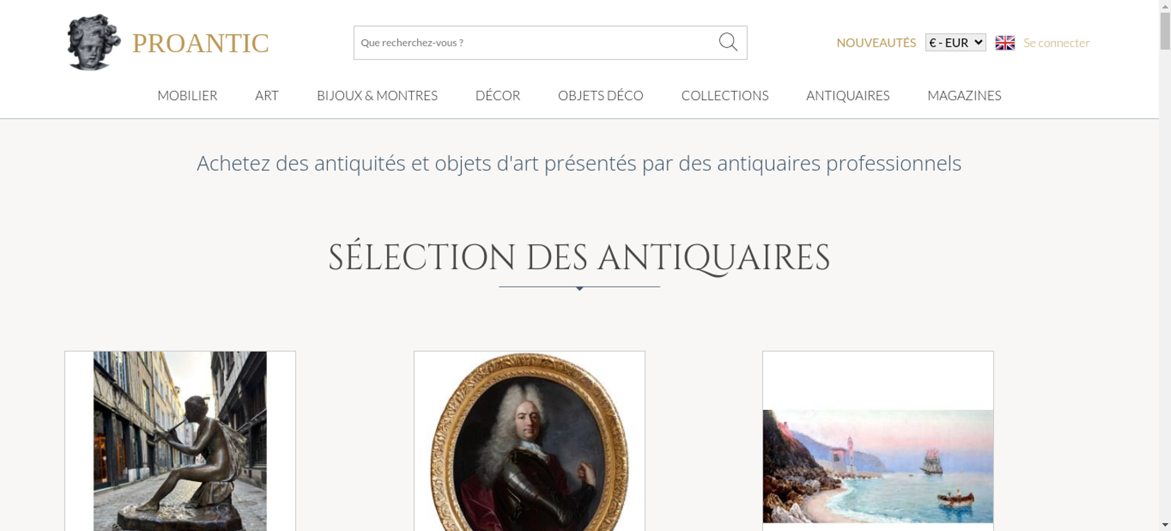This screenshot has height=531, width=1171.
Task: Open the Art menu
Action: pos(267,95)
